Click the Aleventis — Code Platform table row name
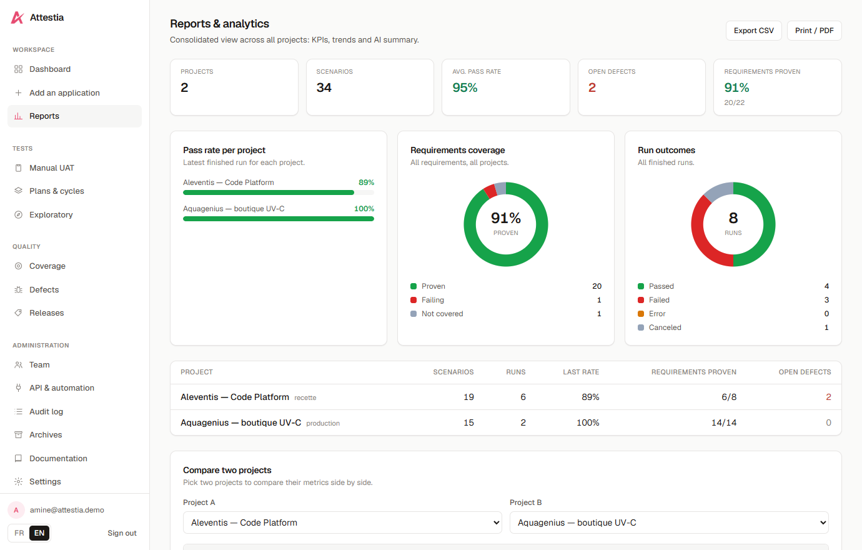 [x=235, y=397]
